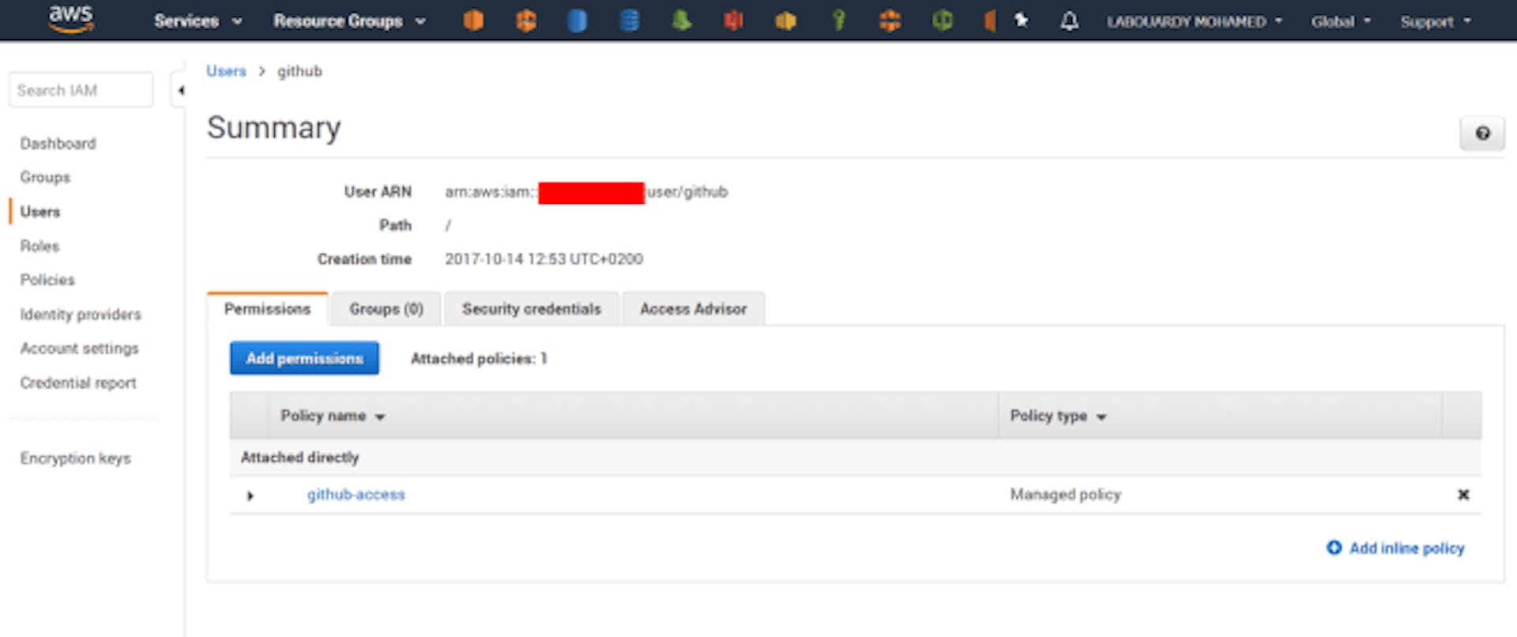Remove the github-access policy with the X

[1463, 495]
